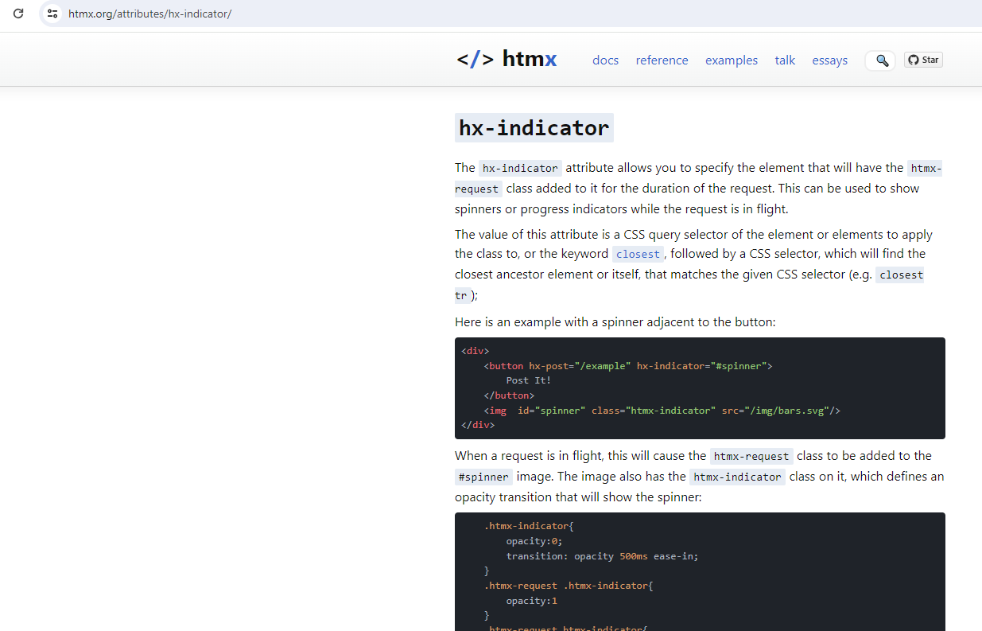Click inline code "htmx-indicator" before "class on it"

[x=737, y=477]
